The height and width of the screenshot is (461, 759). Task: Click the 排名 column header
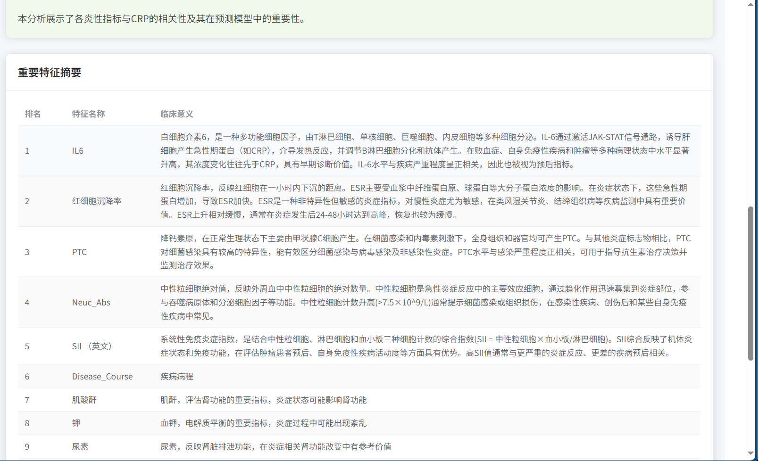point(33,114)
